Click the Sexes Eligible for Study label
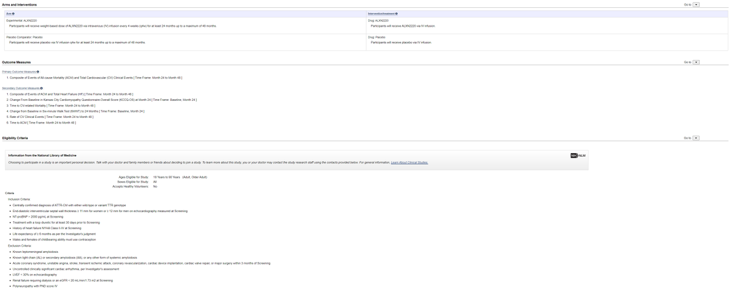 [132, 182]
